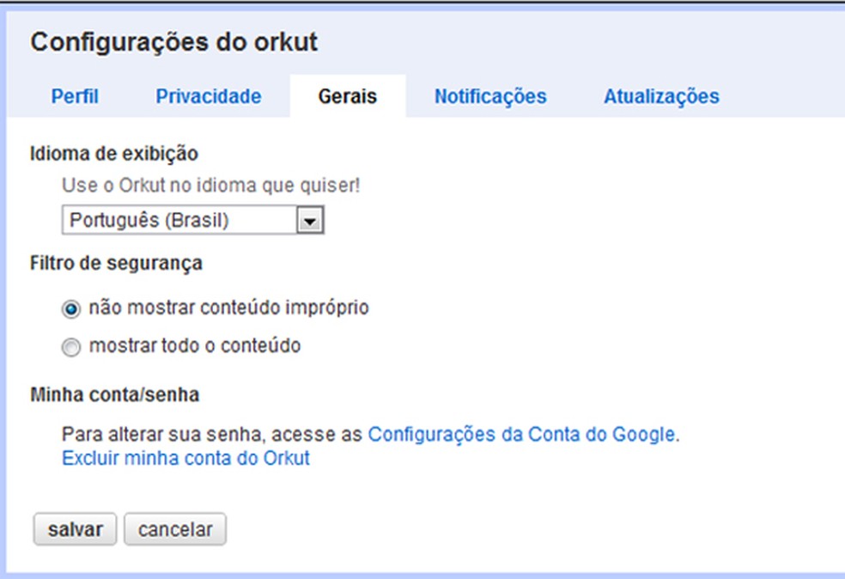The width and height of the screenshot is (845, 579).
Task: View the Notificações tab
Action: (x=489, y=96)
